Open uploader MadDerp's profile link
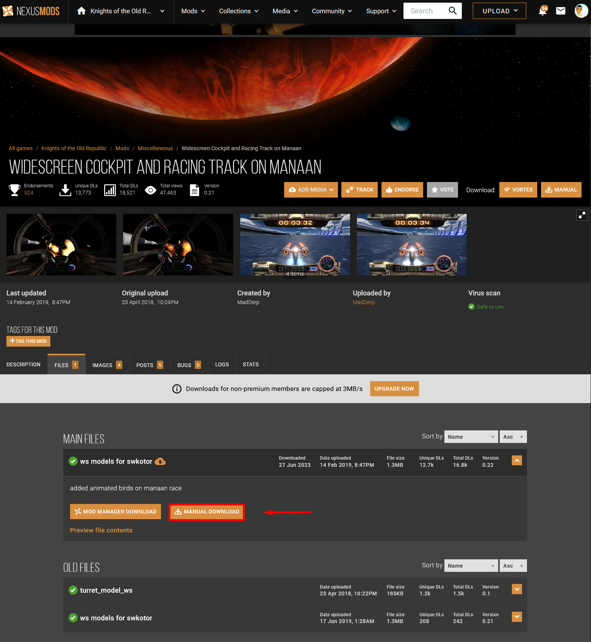Image resolution: width=591 pixels, height=642 pixels. (x=364, y=302)
